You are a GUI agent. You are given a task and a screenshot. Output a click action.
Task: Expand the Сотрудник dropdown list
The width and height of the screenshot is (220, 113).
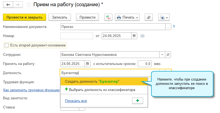pos(162,54)
